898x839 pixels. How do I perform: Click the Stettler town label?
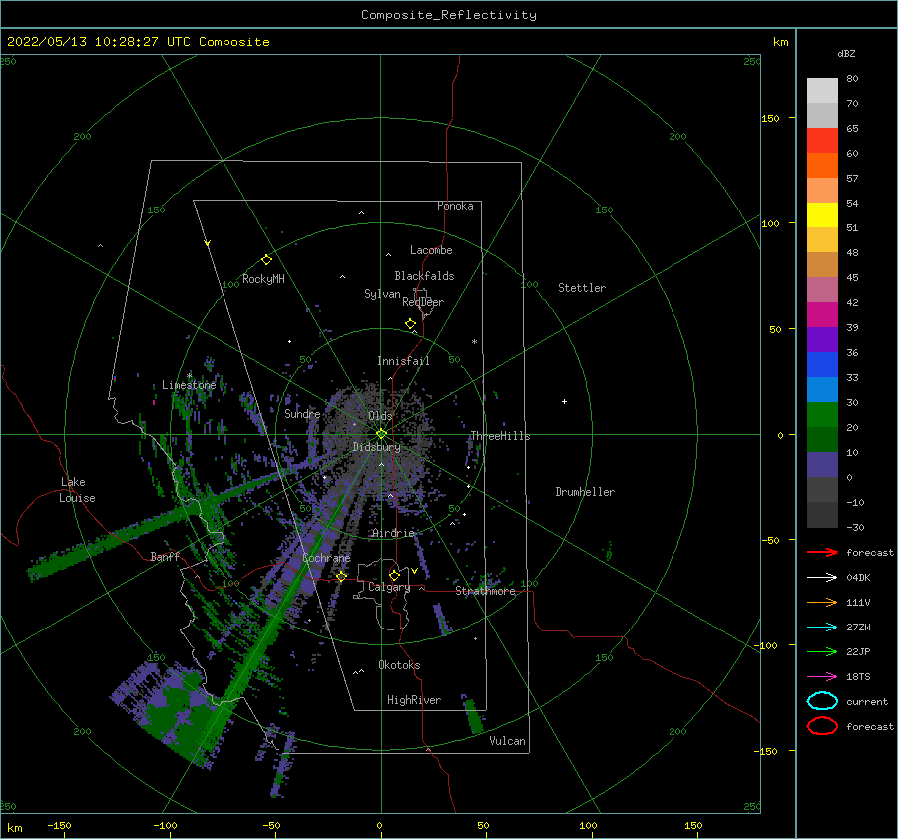(582, 288)
